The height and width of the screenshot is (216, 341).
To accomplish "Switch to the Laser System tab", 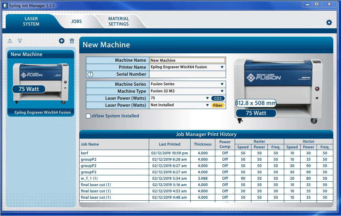I will (31, 21).
